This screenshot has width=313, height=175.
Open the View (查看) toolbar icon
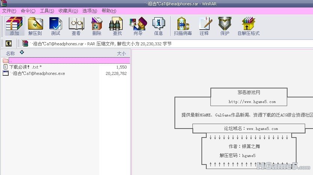pos(76,26)
